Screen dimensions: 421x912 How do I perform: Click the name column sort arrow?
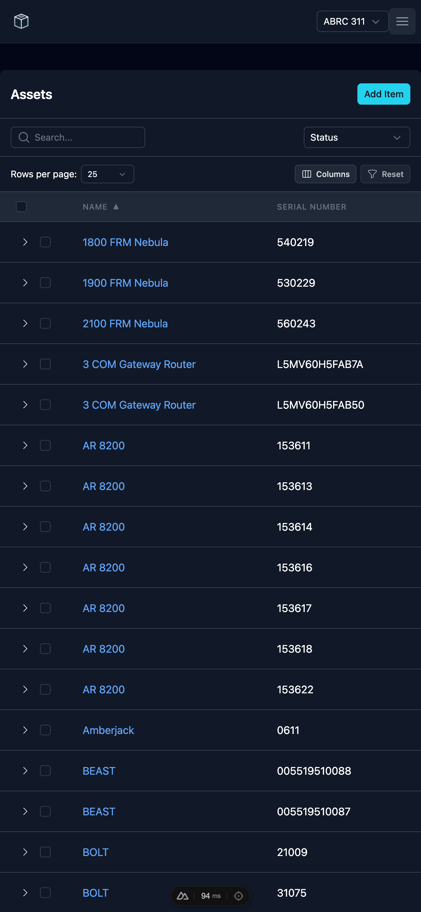pos(116,207)
